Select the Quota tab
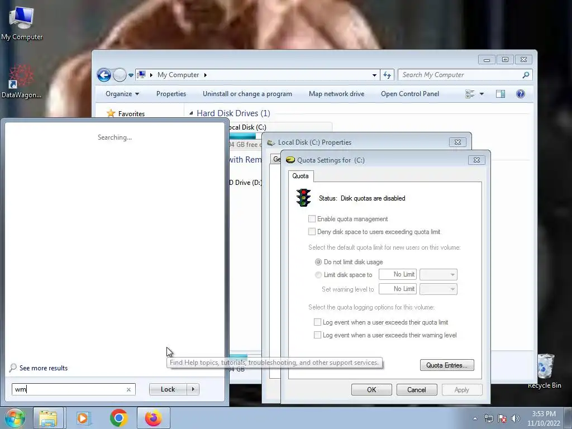The image size is (572, 429). click(301, 176)
